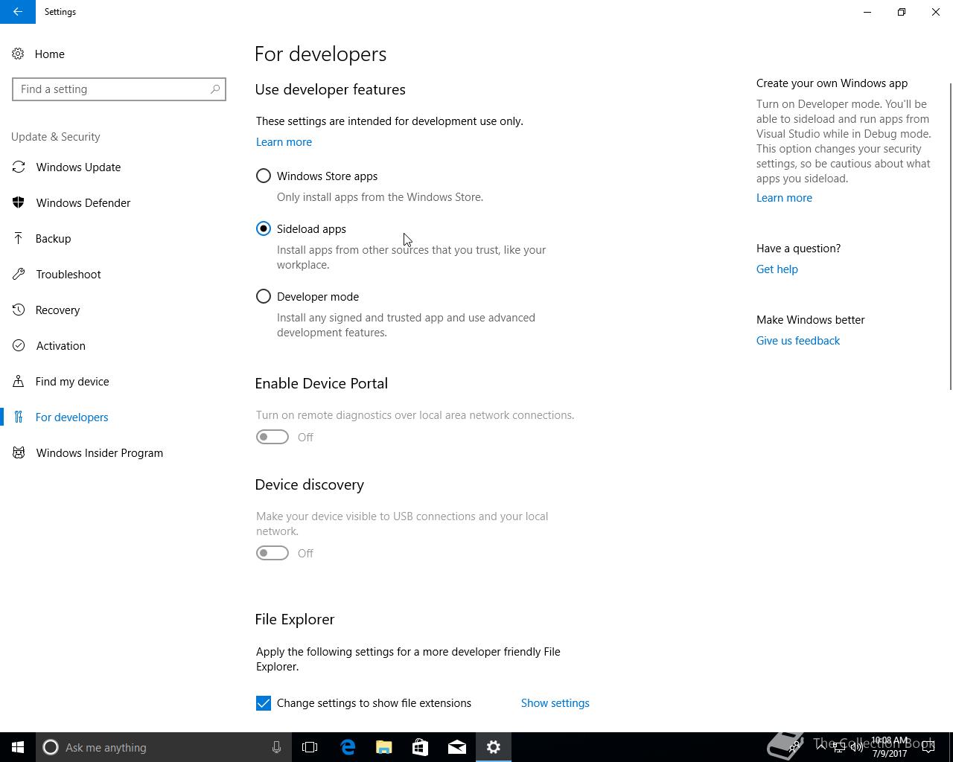
Task: Click the Cortana circle icon
Action: (x=51, y=747)
